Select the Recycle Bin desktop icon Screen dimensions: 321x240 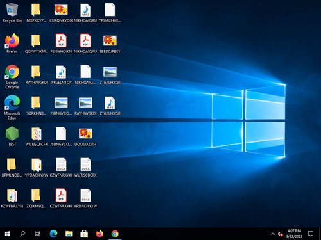tap(12, 13)
